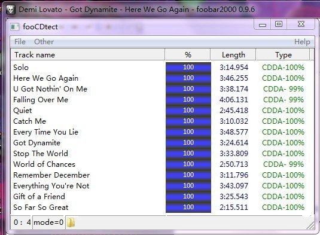Click the length value 3:43.097
This screenshot has height=235, width=320.
point(234,186)
